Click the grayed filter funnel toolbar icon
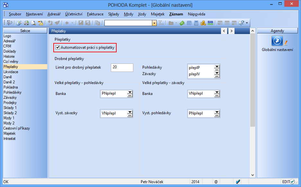Image resolution: width=301 pixels, height=187 pixels. coord(161,23)
